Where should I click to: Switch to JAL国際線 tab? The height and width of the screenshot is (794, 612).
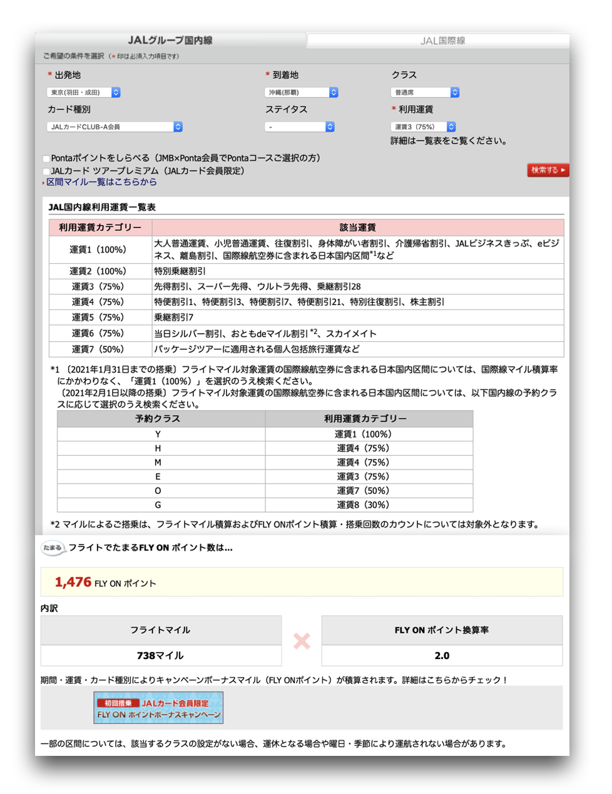442,41
